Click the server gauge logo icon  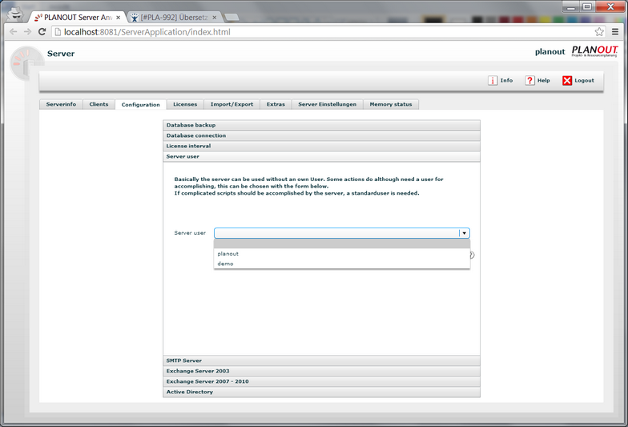pos(26,63)
